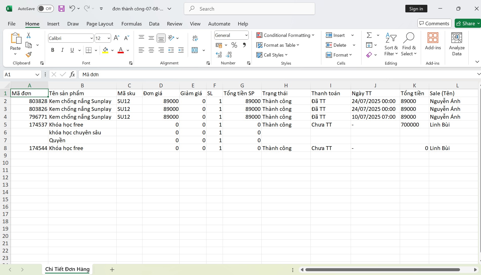Expand the Conditional Formatting menu
The image size is (481, 275).
(x=285, y=35)
